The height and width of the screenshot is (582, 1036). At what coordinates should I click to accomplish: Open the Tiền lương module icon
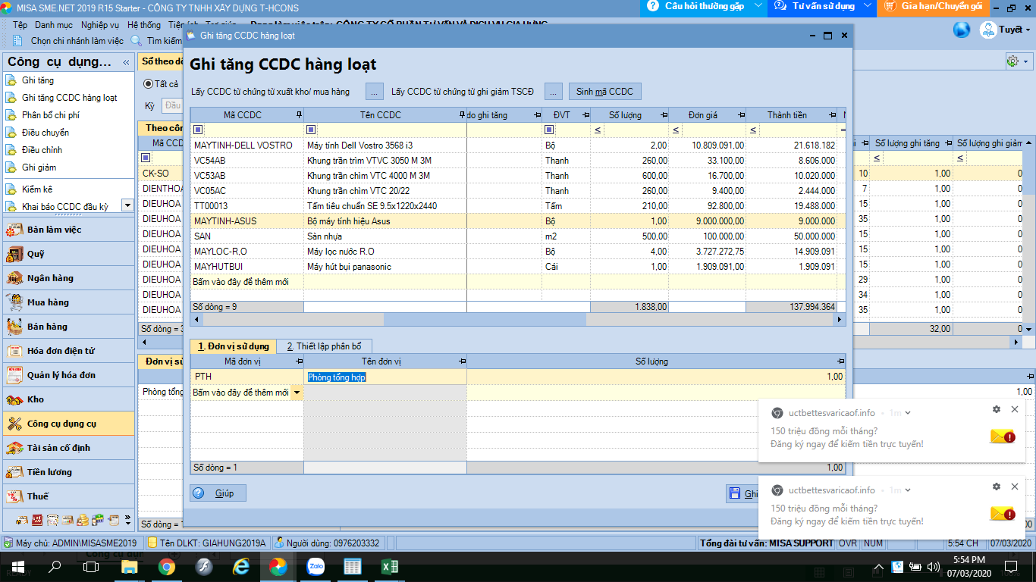click(14, 472)
